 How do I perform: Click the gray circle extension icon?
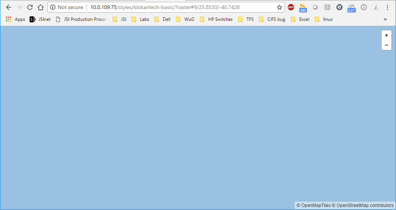(x=315, y=7)
